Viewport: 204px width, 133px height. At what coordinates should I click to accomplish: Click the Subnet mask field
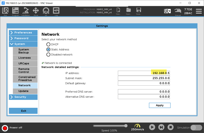pyautogui.click(x=144, y=78)
